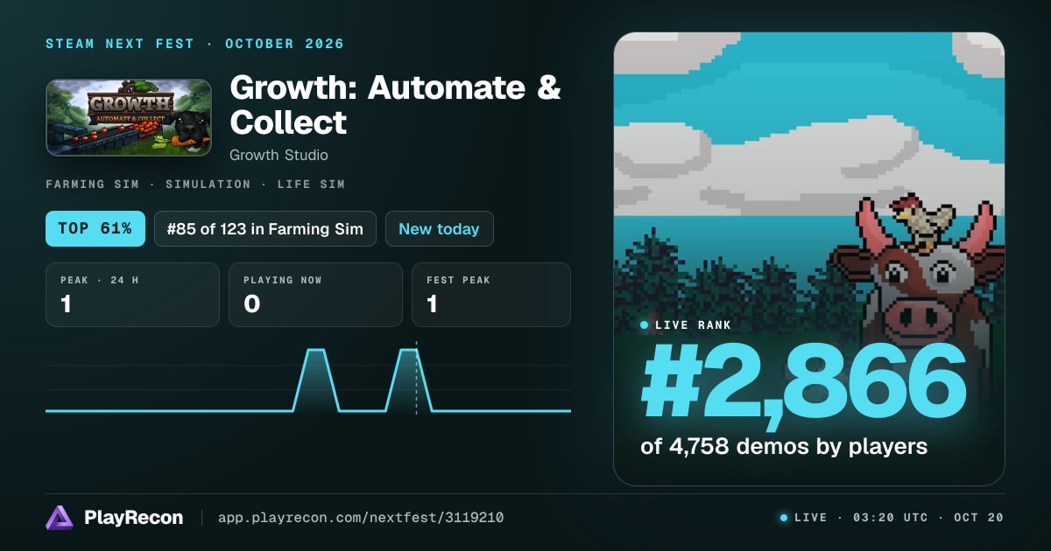This screenshot has width=1051, height=551.
Task: Click the LIVE RANK label with dot
Action: tap(686, 325)
